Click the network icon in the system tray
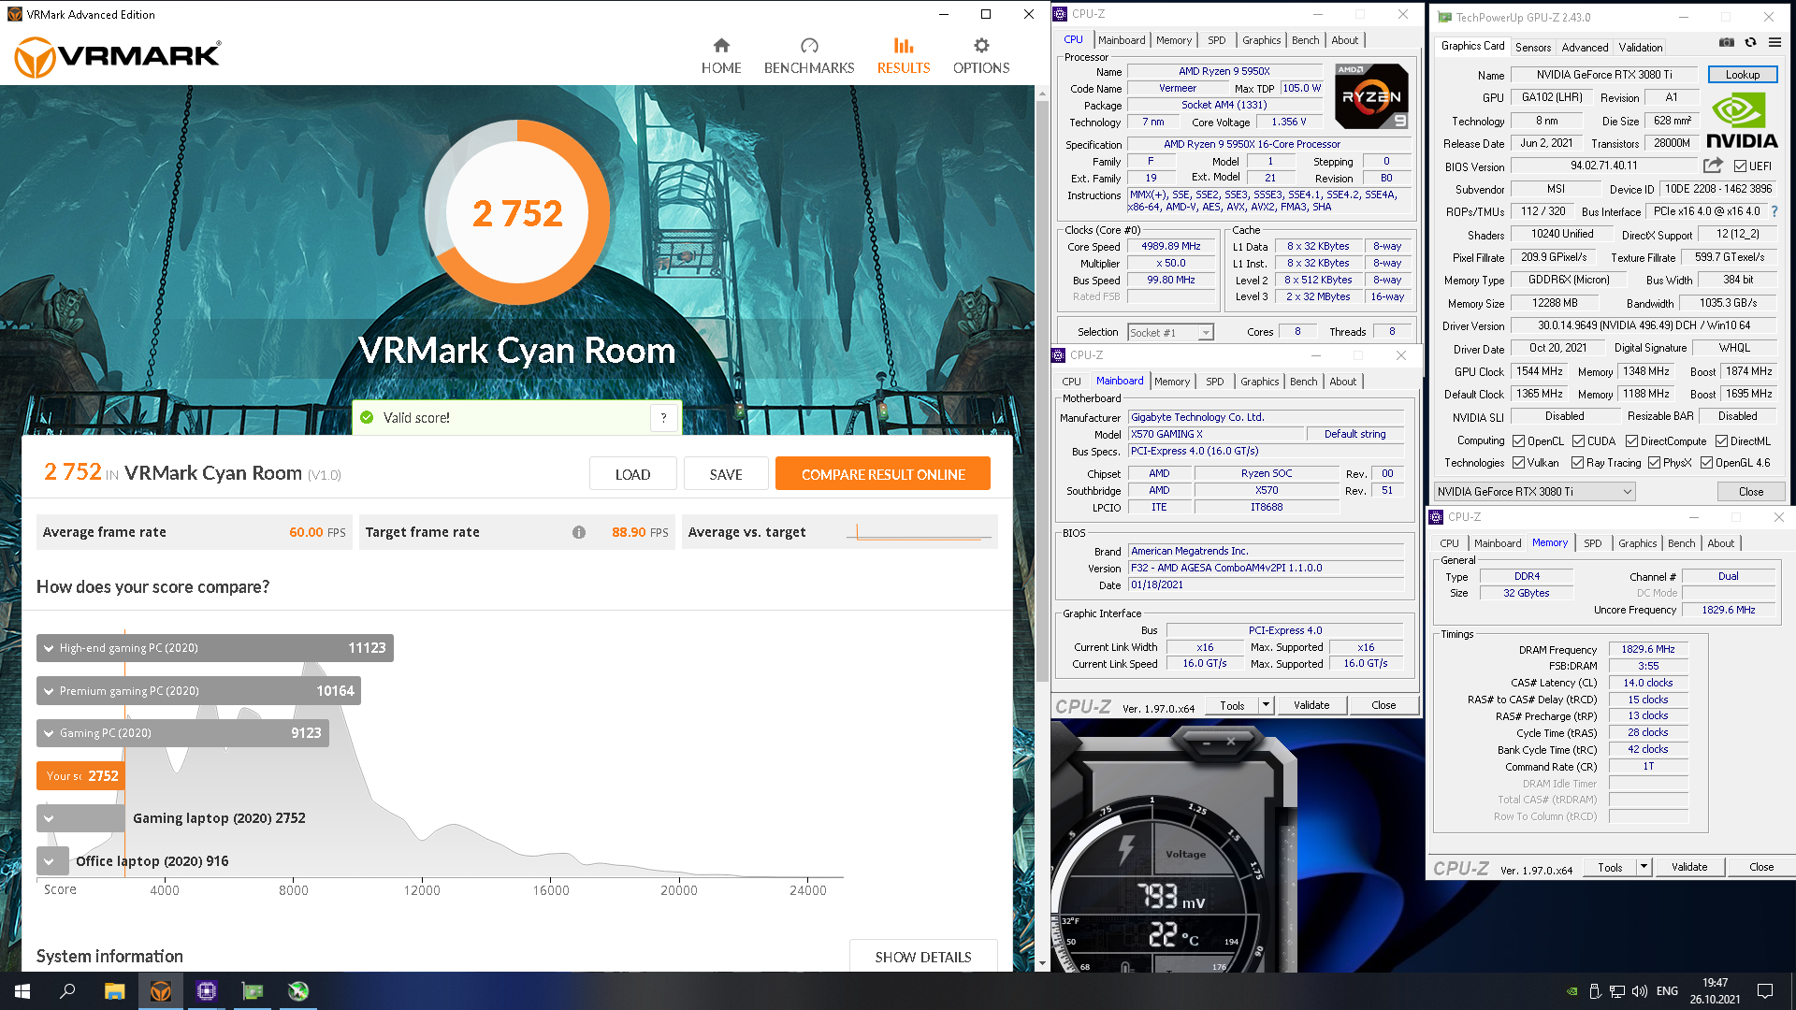 pos(1617,991)
